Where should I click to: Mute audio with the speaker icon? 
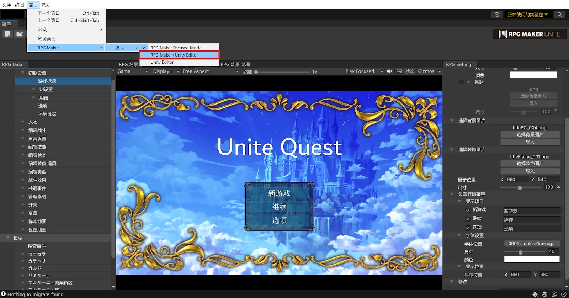[389, 71]
